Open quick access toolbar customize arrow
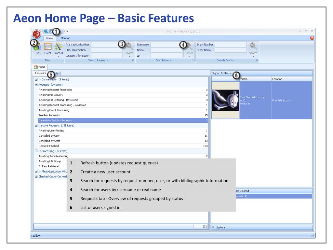Viewport: 333px width, 250px height. point(67,32)
